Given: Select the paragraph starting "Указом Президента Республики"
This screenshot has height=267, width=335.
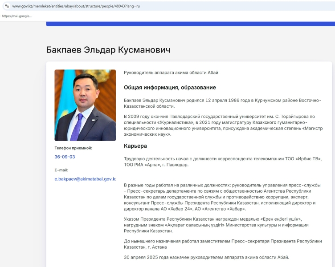Looking at the screenshot, I should pyautogui.click(x=216, y=225).
